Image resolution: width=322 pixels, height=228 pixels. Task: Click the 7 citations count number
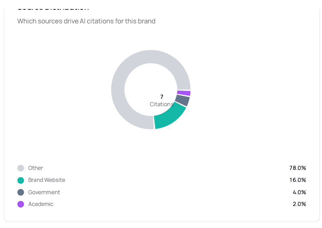tap(162, 96)
